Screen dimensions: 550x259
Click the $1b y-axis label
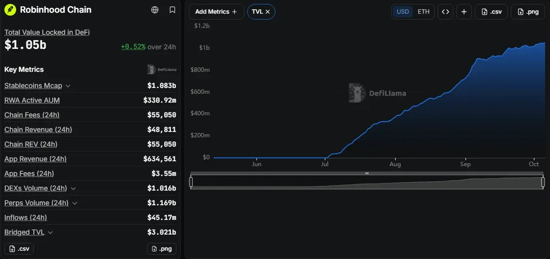tap(205, 48)
